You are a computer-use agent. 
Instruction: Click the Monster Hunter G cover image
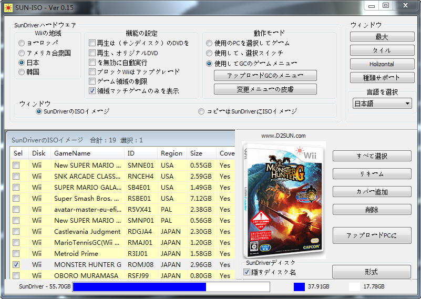click(x=283, y=200)
